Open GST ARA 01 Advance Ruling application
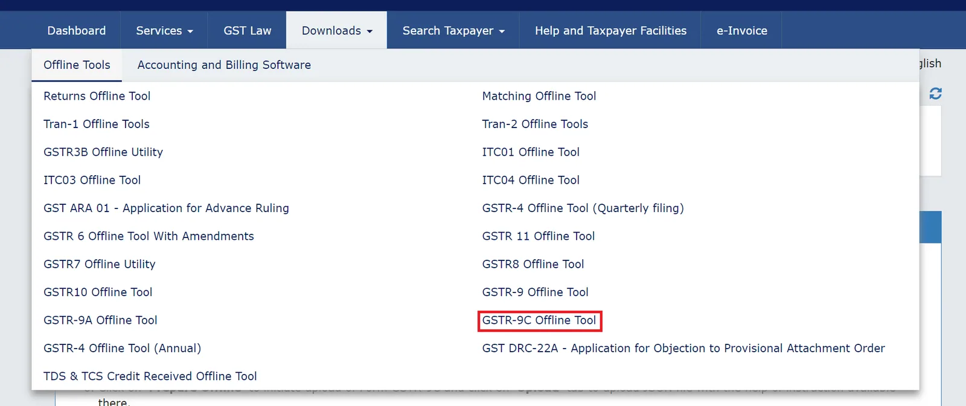 [167, 208]
